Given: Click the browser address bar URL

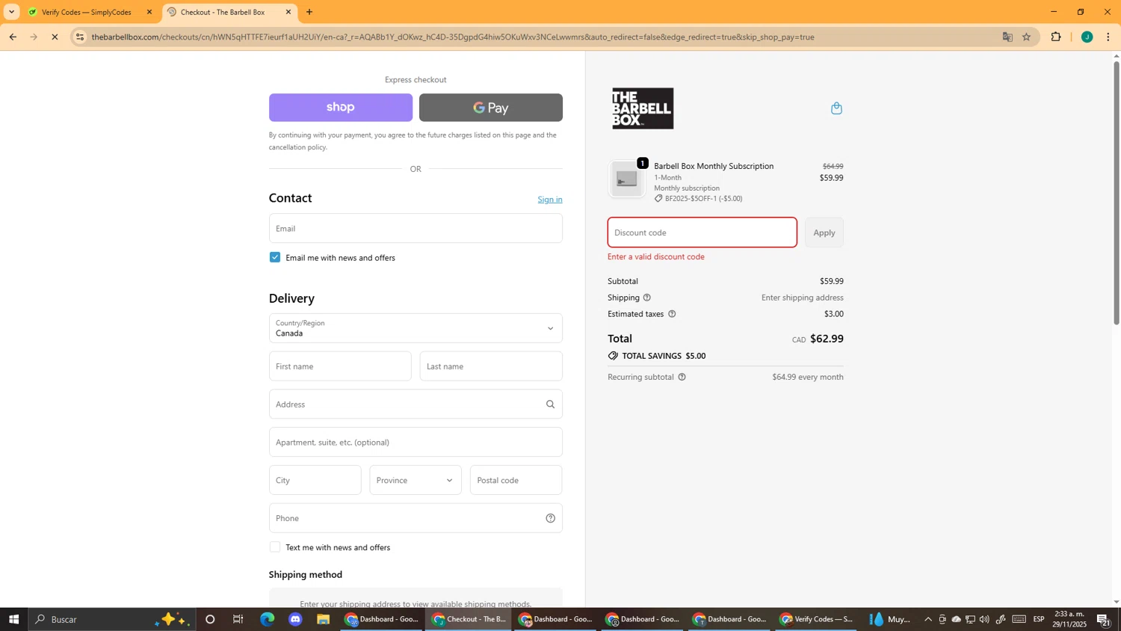Looking at the screenshot, I should [453, 37].
